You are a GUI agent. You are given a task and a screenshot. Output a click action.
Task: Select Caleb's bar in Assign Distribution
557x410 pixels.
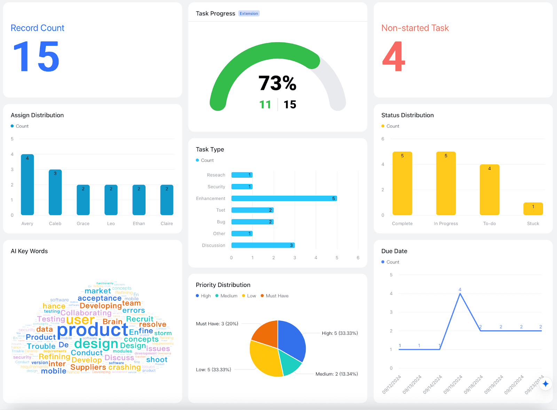tap(55, 192)
